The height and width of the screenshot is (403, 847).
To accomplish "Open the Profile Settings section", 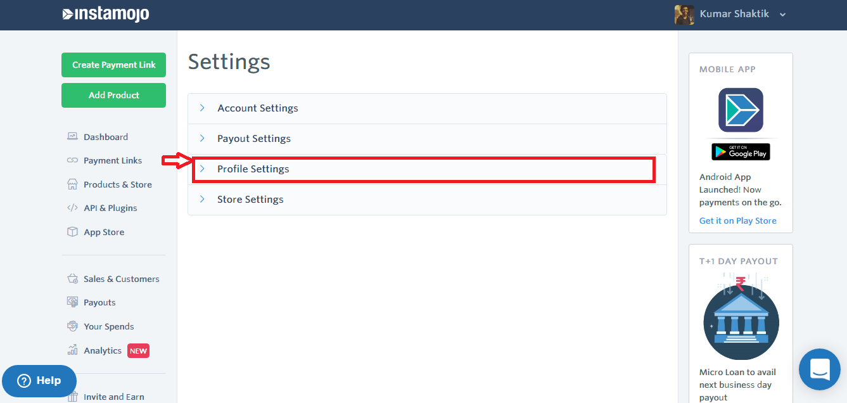I will (427, 169).
